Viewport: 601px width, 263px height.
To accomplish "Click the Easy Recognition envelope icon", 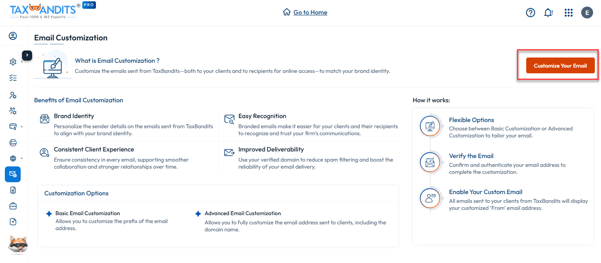I will [x=229, y=119].
